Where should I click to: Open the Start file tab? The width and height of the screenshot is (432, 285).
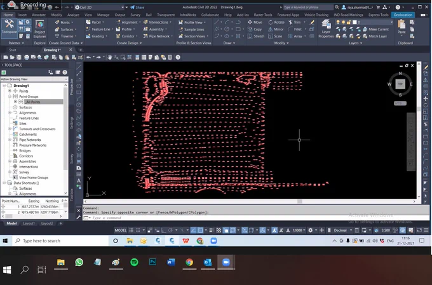pos(13,50)
